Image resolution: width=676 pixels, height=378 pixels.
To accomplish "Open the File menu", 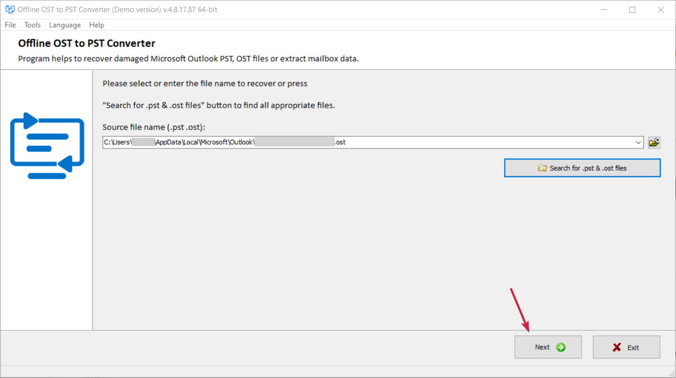I will tap(10, 25).
